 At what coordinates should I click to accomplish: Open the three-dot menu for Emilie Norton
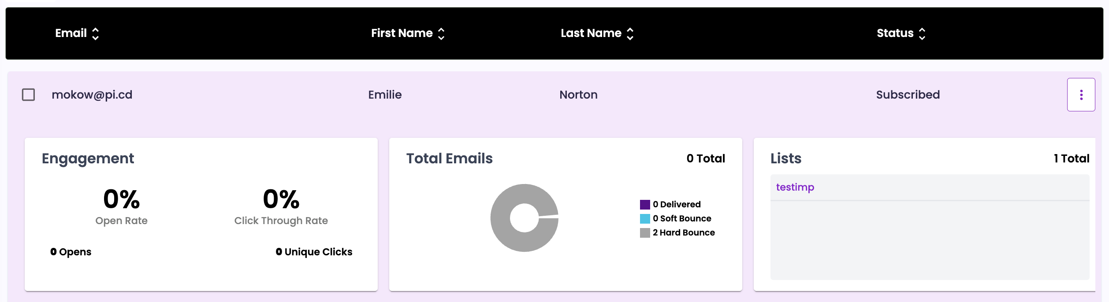click(1081, 95)
